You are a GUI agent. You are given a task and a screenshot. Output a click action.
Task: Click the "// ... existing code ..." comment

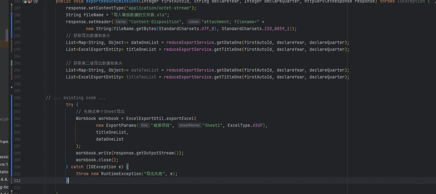[76, 98]
